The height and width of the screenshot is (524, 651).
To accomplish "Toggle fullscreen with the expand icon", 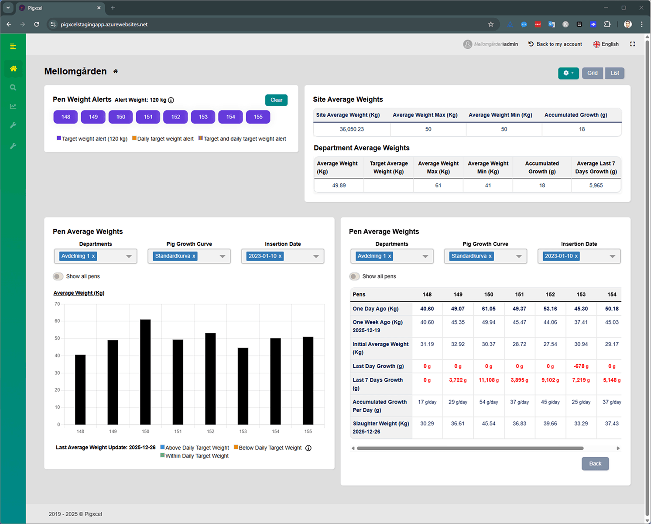I will point(632,44).
